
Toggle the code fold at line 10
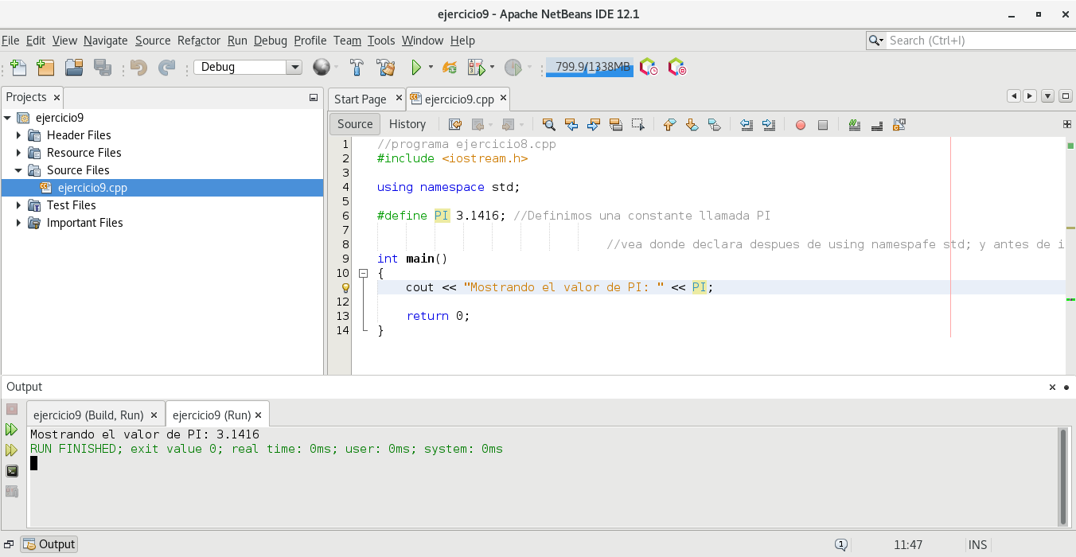tap(363, 273)
